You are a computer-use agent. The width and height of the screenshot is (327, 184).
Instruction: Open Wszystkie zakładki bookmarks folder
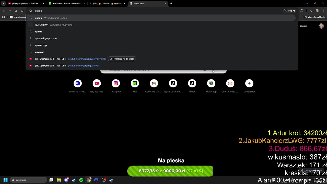314,17
